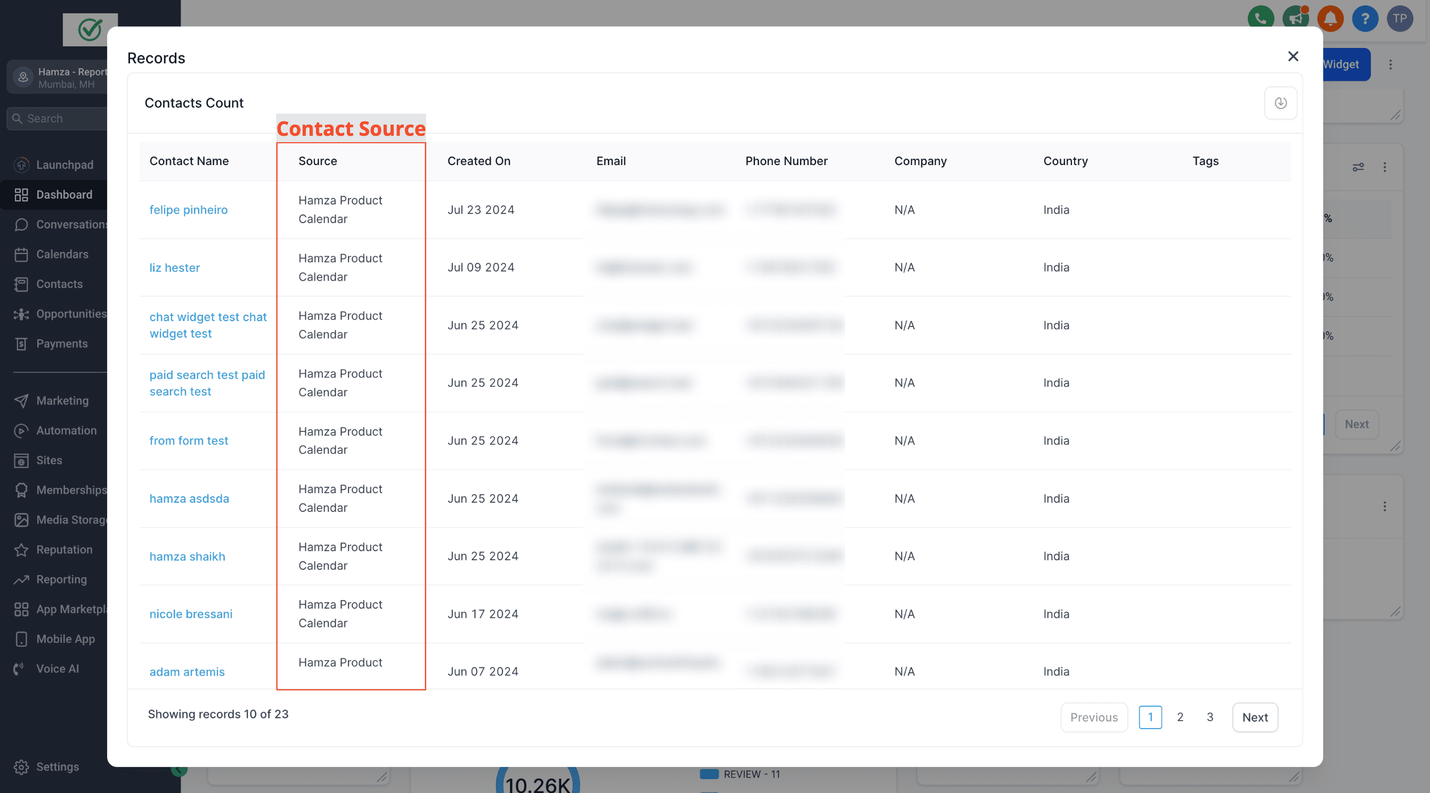
Task: Open the megaphone announcements icon
Action: pyautogui.click(x=1296, y=18)
